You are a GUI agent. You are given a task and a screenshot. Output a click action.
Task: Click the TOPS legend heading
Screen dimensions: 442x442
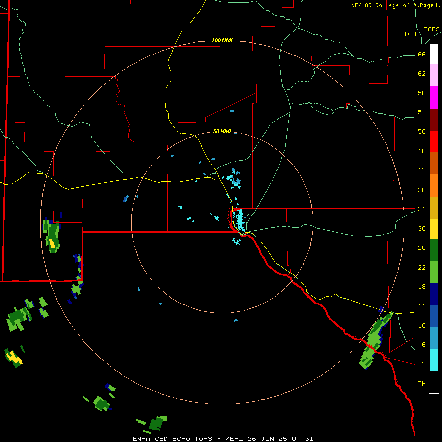(432, 29)
